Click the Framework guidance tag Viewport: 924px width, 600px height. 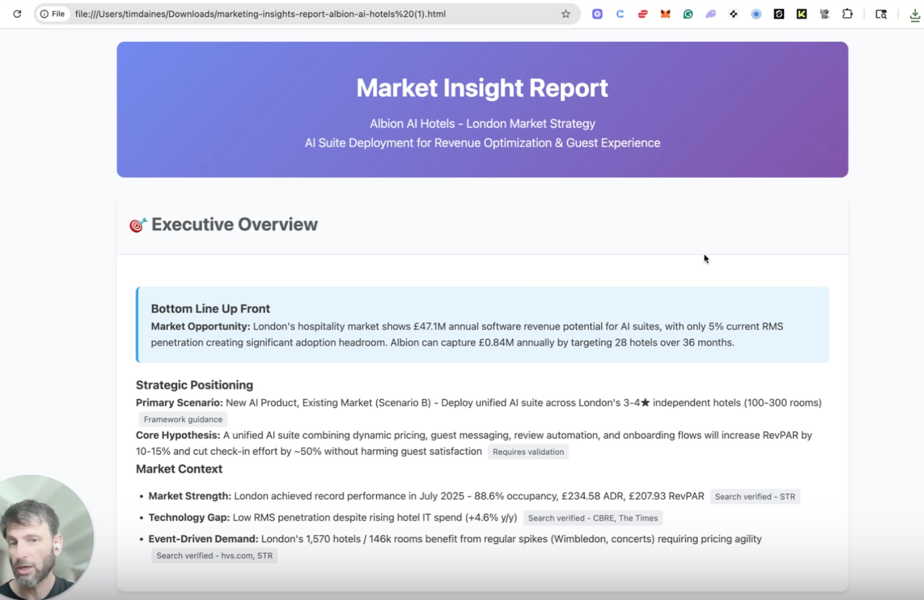click(x=183, y=419)
